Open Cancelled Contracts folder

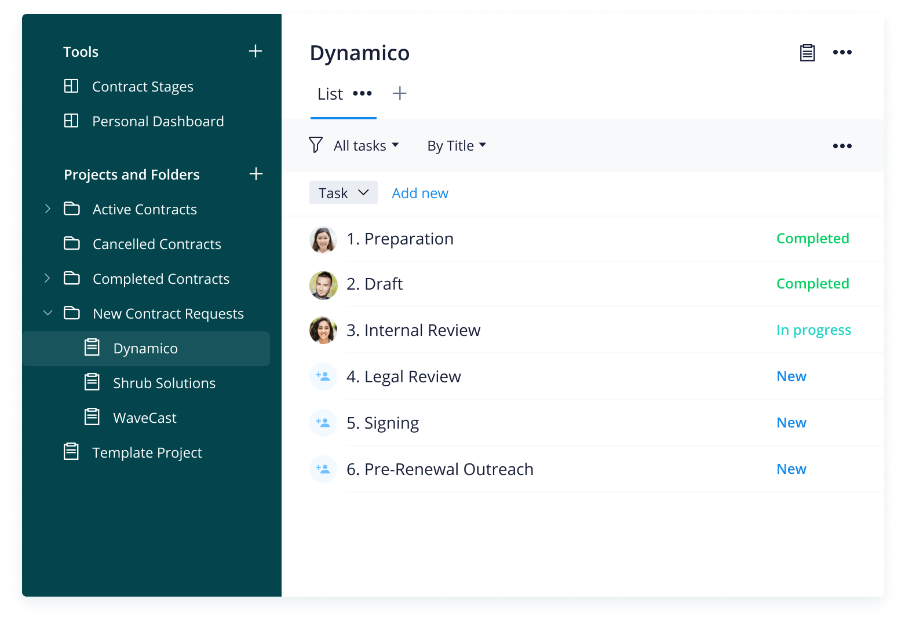pyautogui.click(x=157, y=244)
